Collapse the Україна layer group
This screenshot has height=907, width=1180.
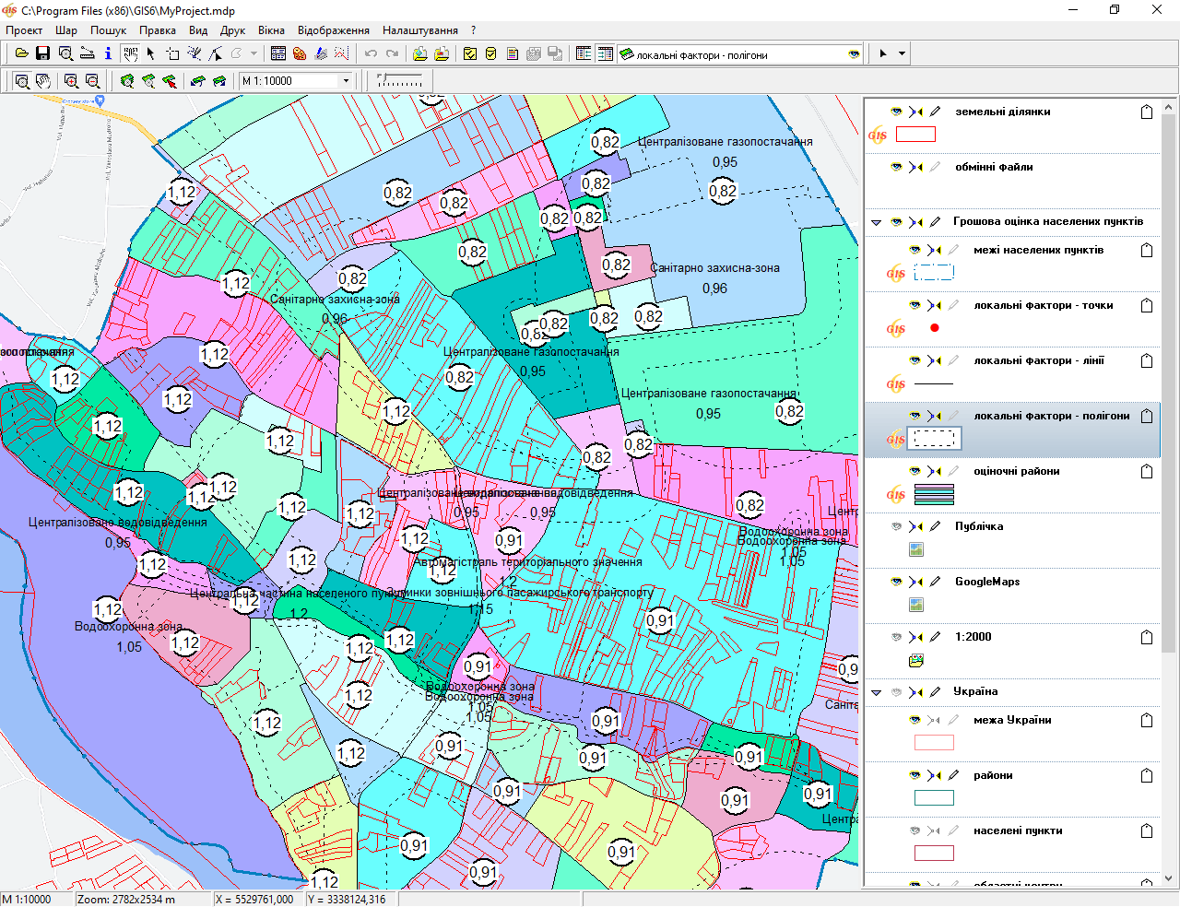pyautogui.click(x=876, y=692)
